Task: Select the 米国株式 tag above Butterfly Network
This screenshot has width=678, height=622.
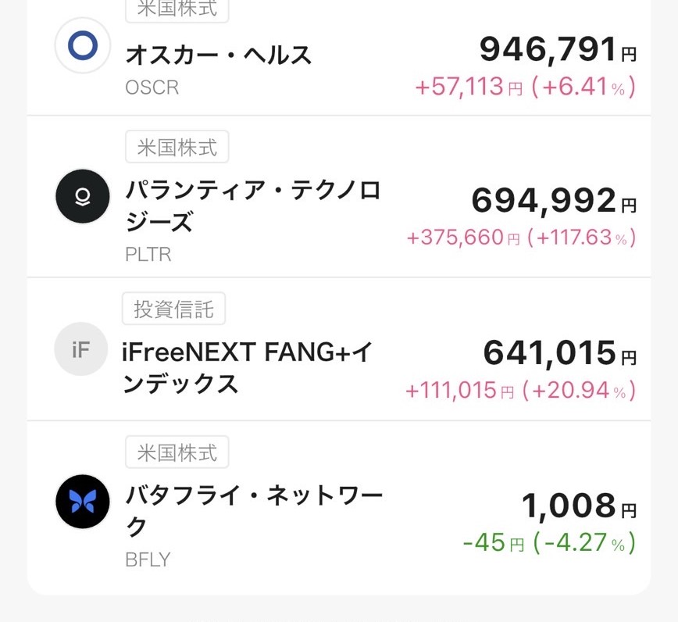Action: [177, 452]
